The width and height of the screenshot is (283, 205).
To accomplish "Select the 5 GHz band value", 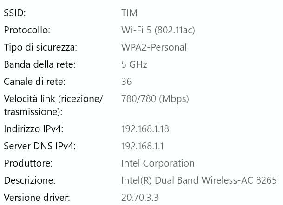I will click(134, 64).
